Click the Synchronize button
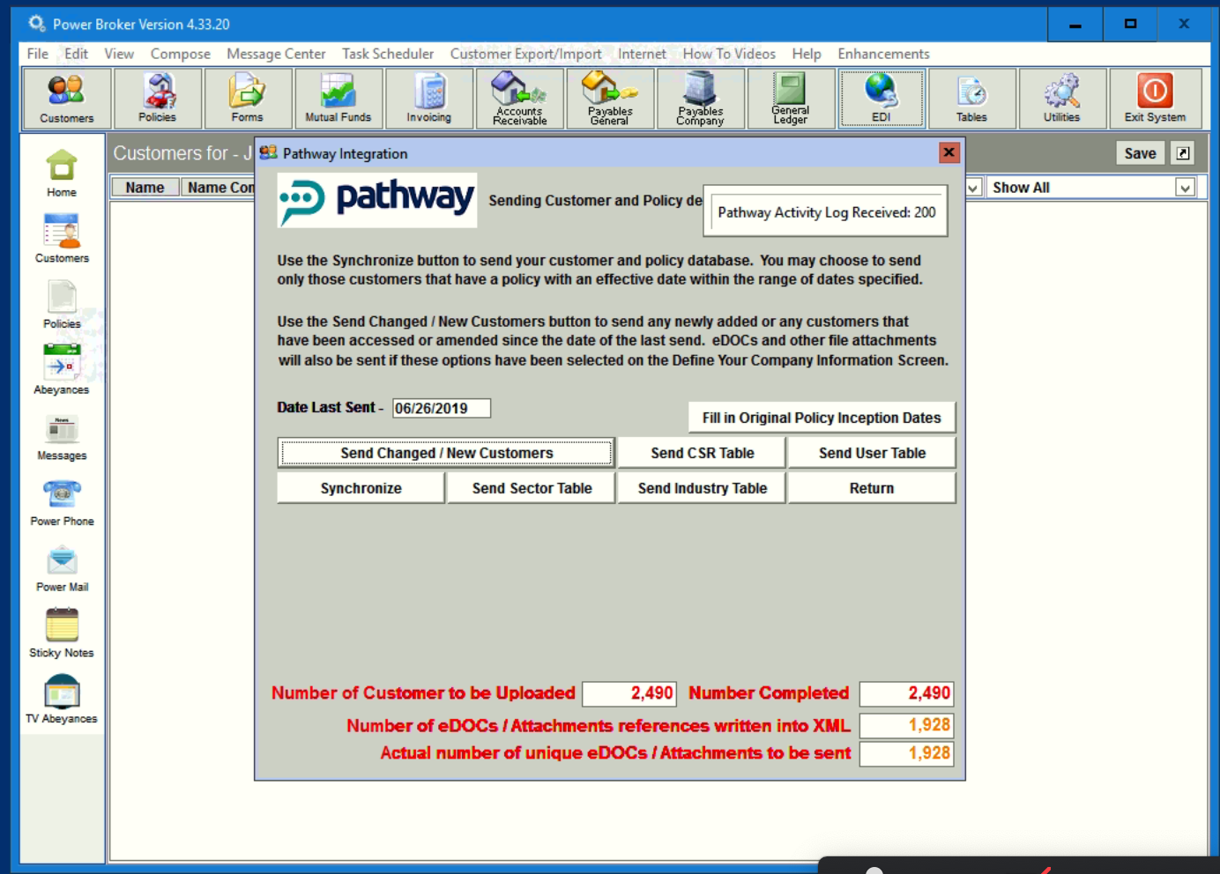Screen dimensions: 1220x874 360,487
